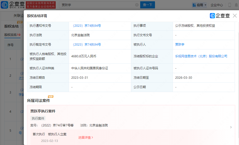239x145 pixels.
Task: Expand the judicial case card right chevron
Action: pyautogui.click(x=231, y=127)
